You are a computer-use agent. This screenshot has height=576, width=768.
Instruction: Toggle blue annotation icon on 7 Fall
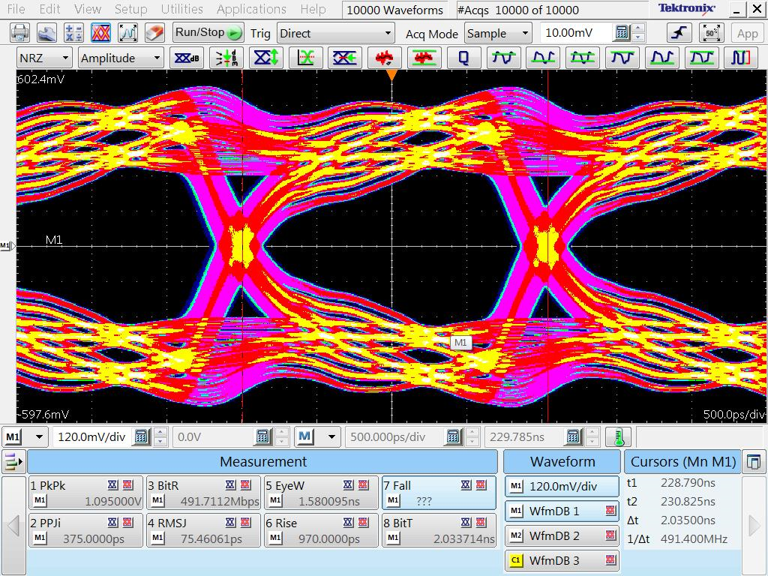(466, 485)
